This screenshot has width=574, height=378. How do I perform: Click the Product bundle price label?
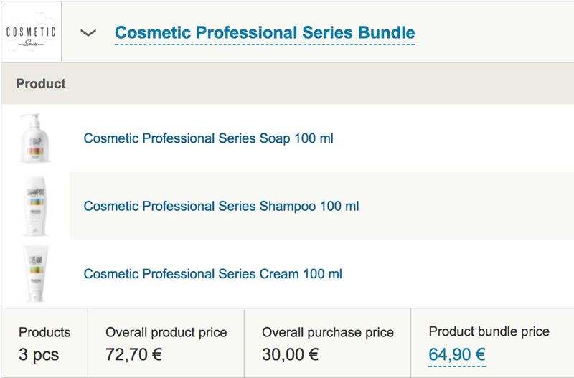489,331
